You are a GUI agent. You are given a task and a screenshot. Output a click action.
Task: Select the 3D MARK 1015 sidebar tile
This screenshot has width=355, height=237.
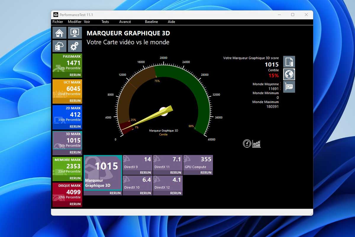pos(67,140)
